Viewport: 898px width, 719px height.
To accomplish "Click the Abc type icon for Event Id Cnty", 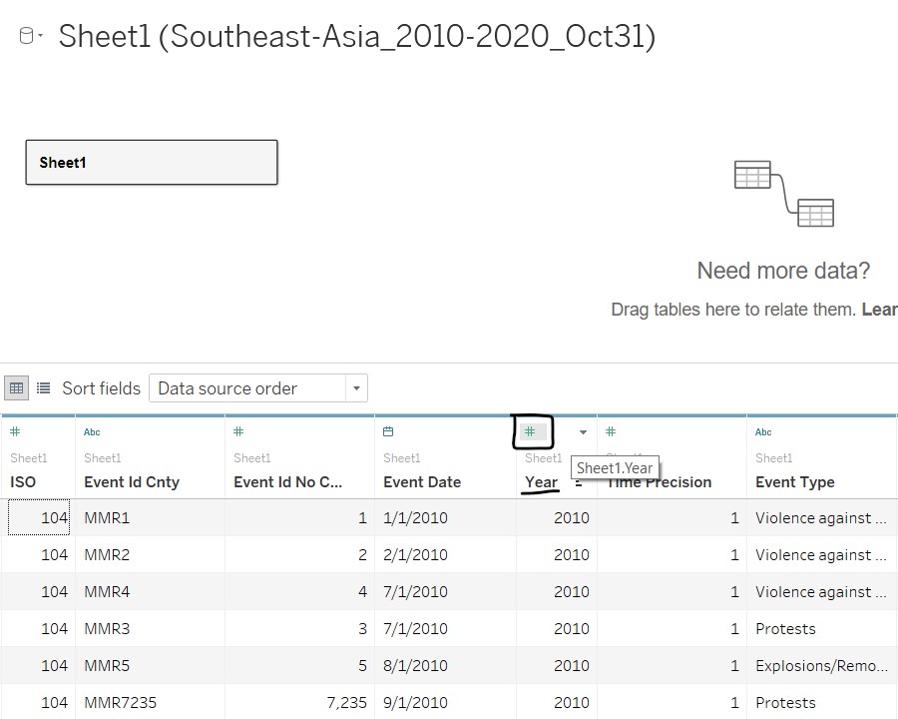I will pyautogui.click(x=92, y=432).
